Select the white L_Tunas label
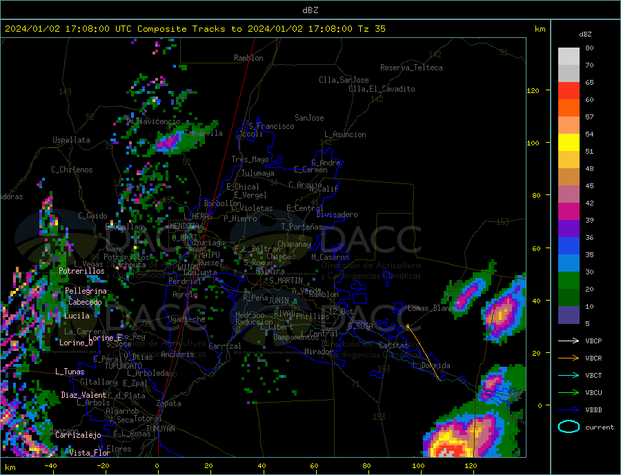Image resolution: width=621 pixels, height=475 pixels. [x=70, y=372]
